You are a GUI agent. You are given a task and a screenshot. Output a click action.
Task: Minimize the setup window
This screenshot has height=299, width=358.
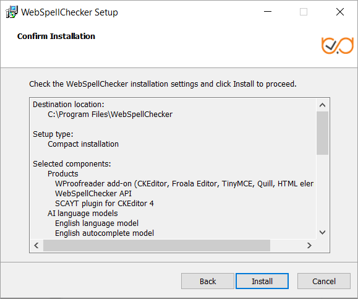pyautogui.click(x=268, y=12)
